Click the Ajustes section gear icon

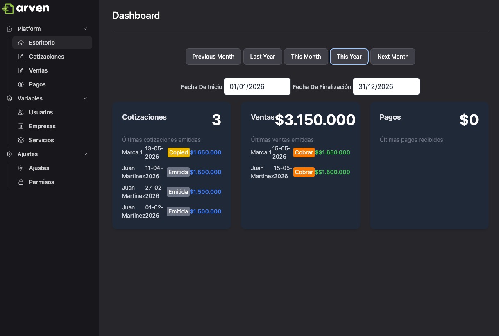[9, 154]
